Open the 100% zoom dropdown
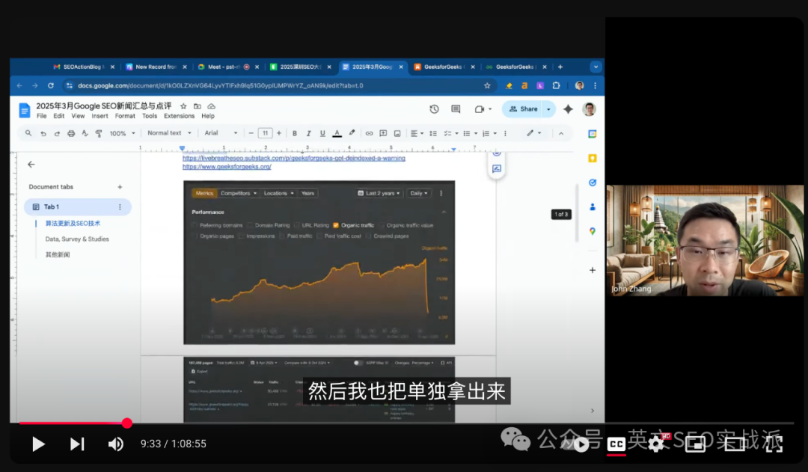This screenshot has height=472, width=808. coord(122,133)
